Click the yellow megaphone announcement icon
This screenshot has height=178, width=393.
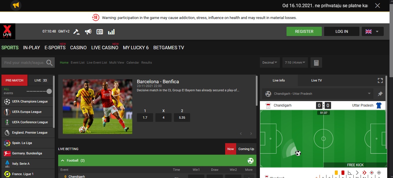16,5
